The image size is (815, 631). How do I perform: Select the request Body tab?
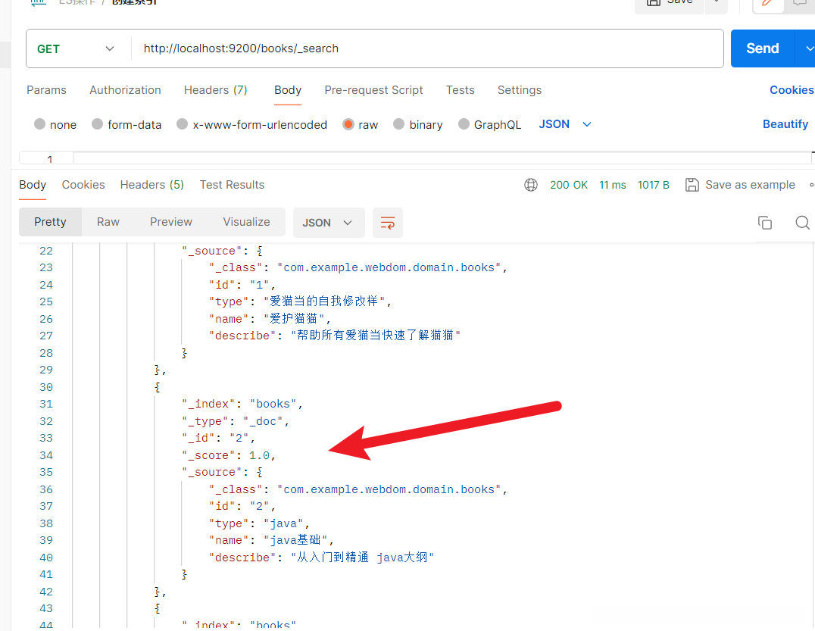pyautogui.click(x=288, y=90)
